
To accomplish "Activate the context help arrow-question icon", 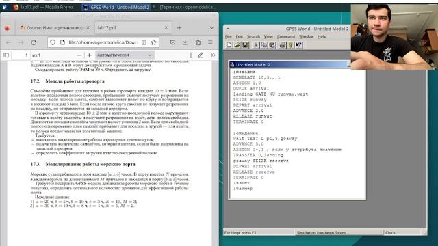I will [298, 45].
